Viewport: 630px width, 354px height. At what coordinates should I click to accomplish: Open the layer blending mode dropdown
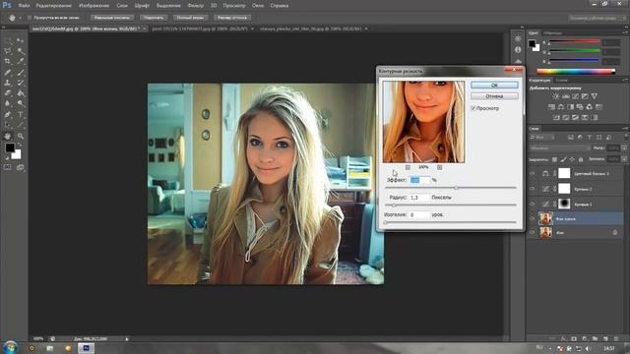point(560,148)
